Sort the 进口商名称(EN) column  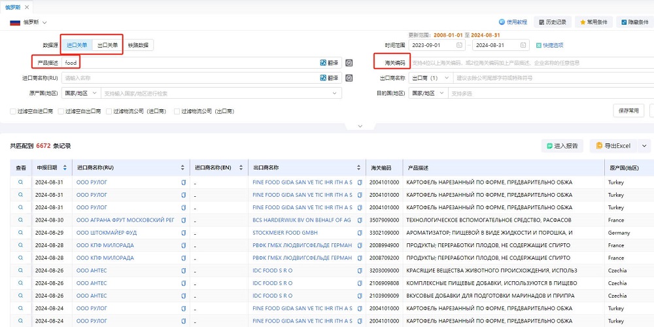coord(241,167)
